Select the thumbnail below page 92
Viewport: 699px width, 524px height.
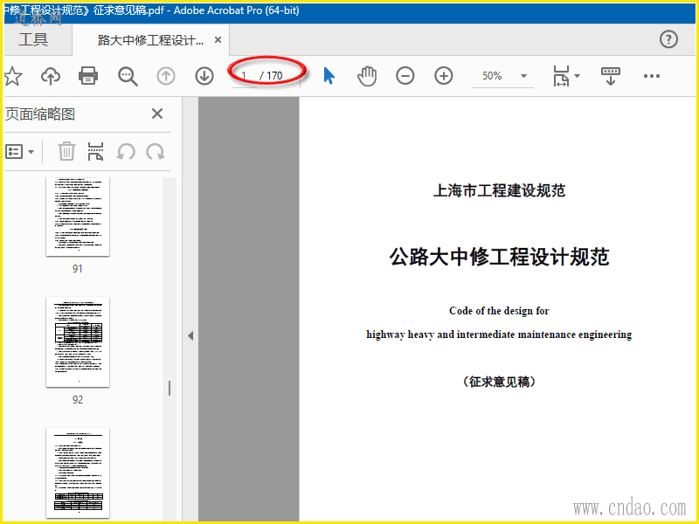pos(78,472)
